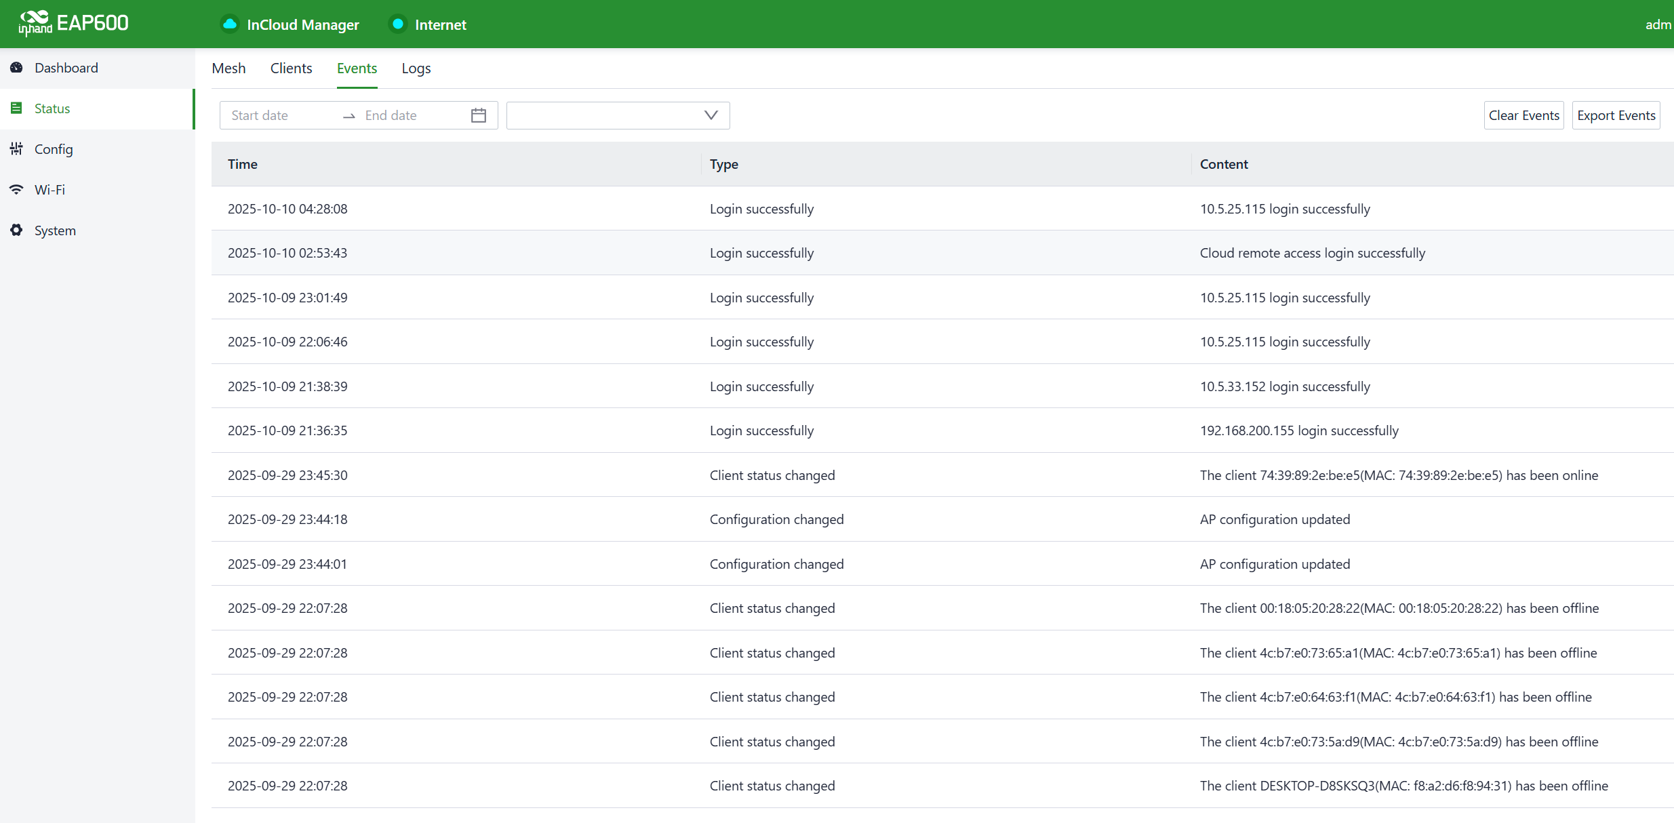Open the Config menu item
Screen dimensions: 1674x823
pyautogui.click(x=54, y=149)
